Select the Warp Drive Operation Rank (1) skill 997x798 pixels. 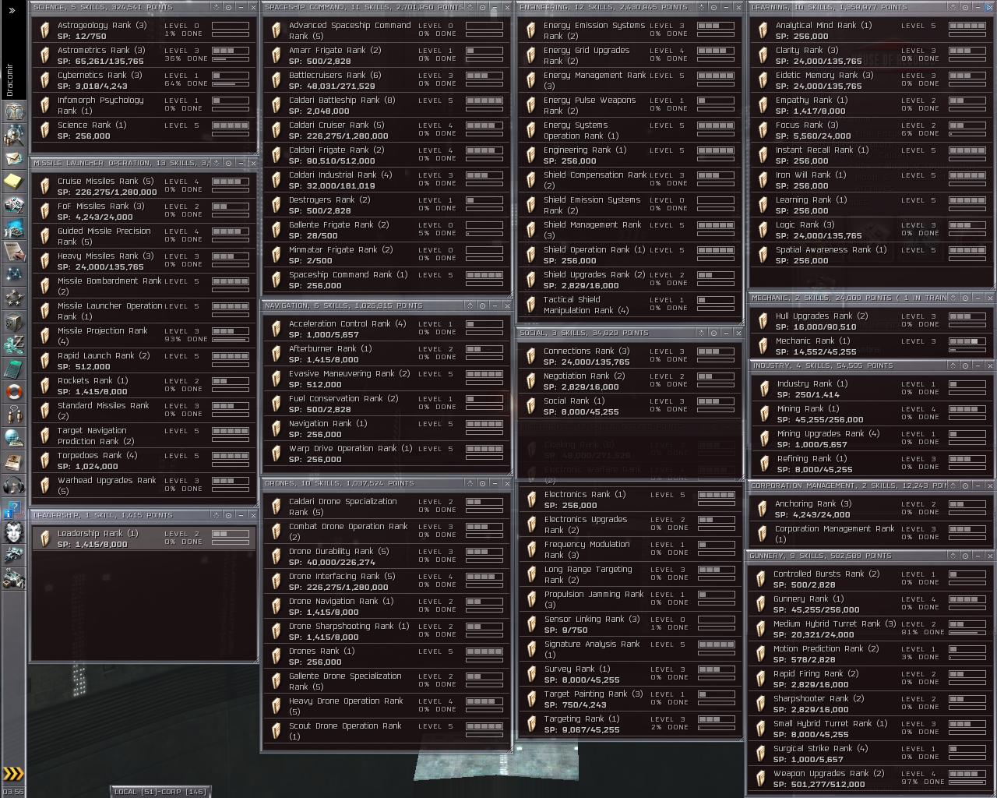pyautogui.click(x=386, y=454)
